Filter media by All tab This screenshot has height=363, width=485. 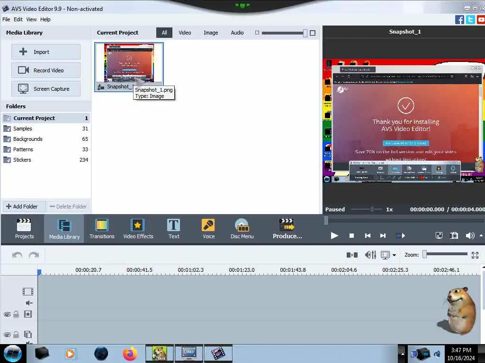pyautogui.click(x=164, y=33)
